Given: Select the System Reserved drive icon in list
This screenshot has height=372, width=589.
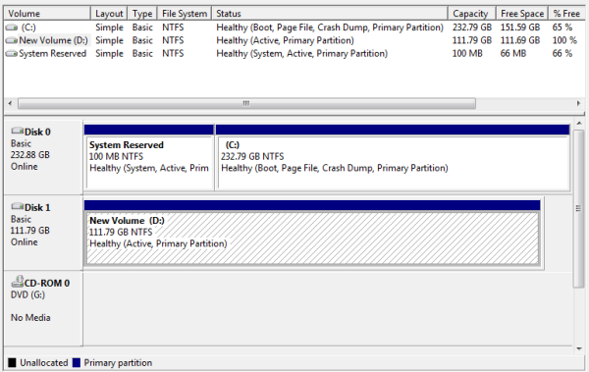Looking at the screenshot, I should pos(12,54).
